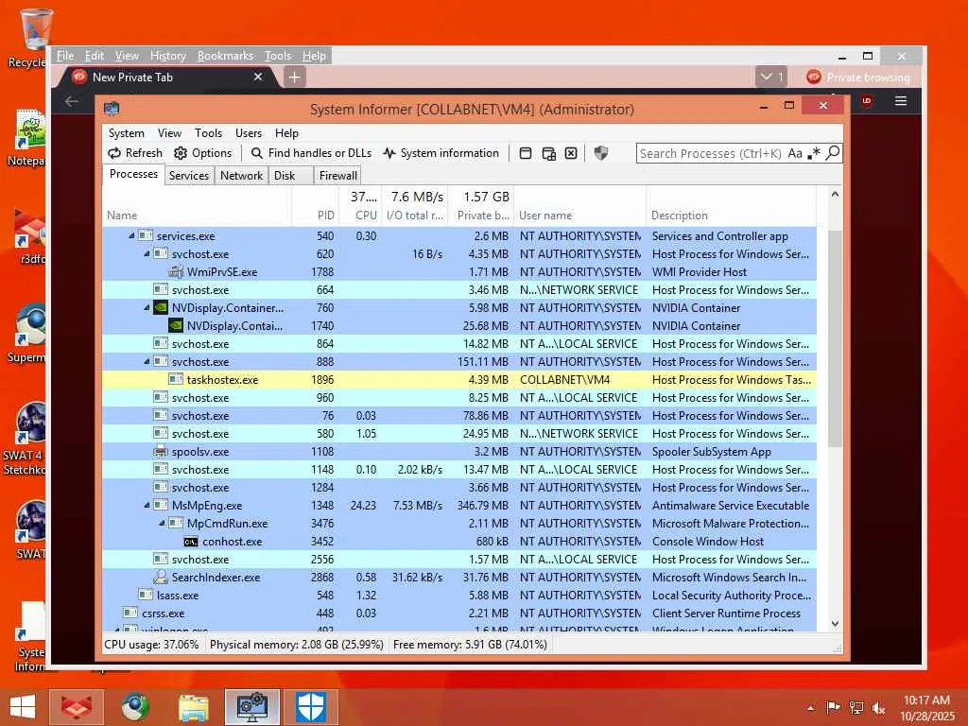The width and height of the screenshot is (968, 726).
Task: Sort by I/O total rate column
Action: [x=415, y=206]
